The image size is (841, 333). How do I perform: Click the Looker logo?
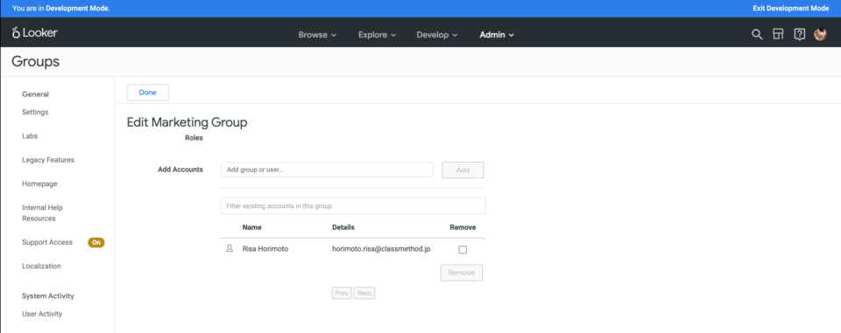pyautogui.click(x=35, y=32)
